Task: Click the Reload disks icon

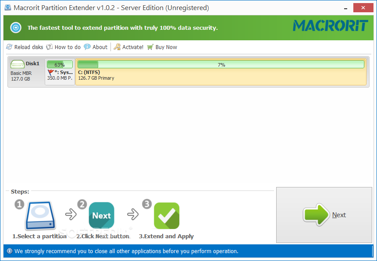Action: coord(9,47)
